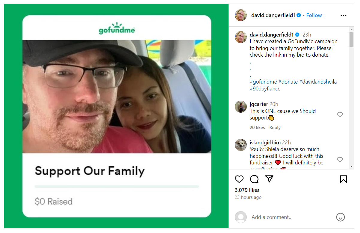Click the verified badge in the post header
Screen dimensions: 360x233
[299, 15]
